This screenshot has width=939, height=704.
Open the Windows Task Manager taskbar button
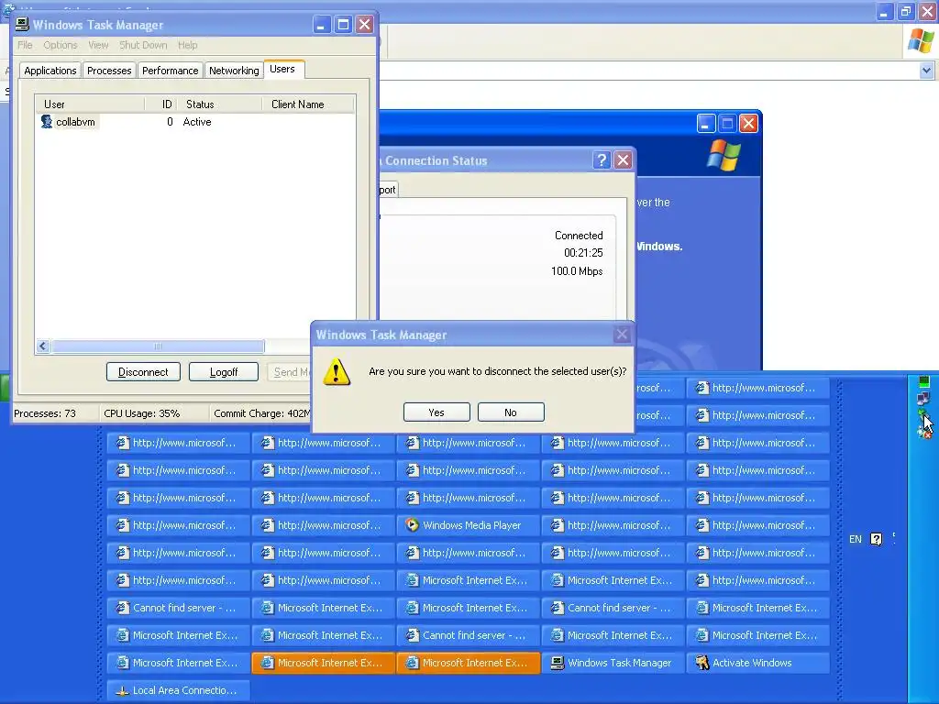(x=613, y=663)
